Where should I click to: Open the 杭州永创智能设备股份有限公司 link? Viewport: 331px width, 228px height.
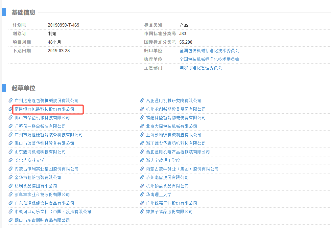(x=176, y=109)
